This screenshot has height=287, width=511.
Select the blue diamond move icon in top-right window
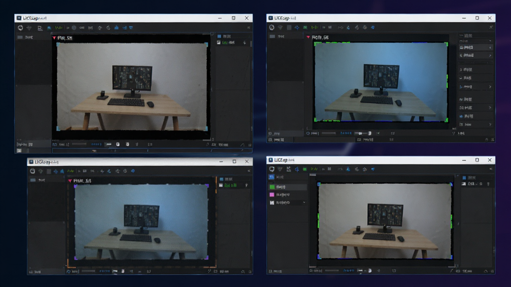pos(297,28)
